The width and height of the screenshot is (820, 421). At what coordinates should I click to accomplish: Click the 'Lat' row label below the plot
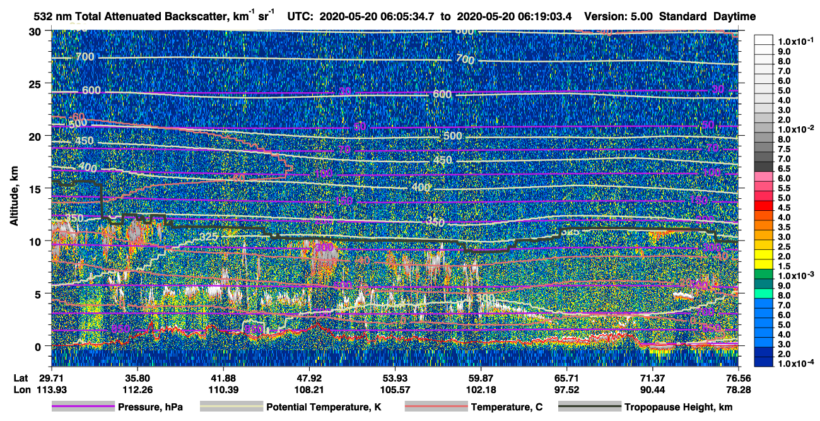click(20, 378)
